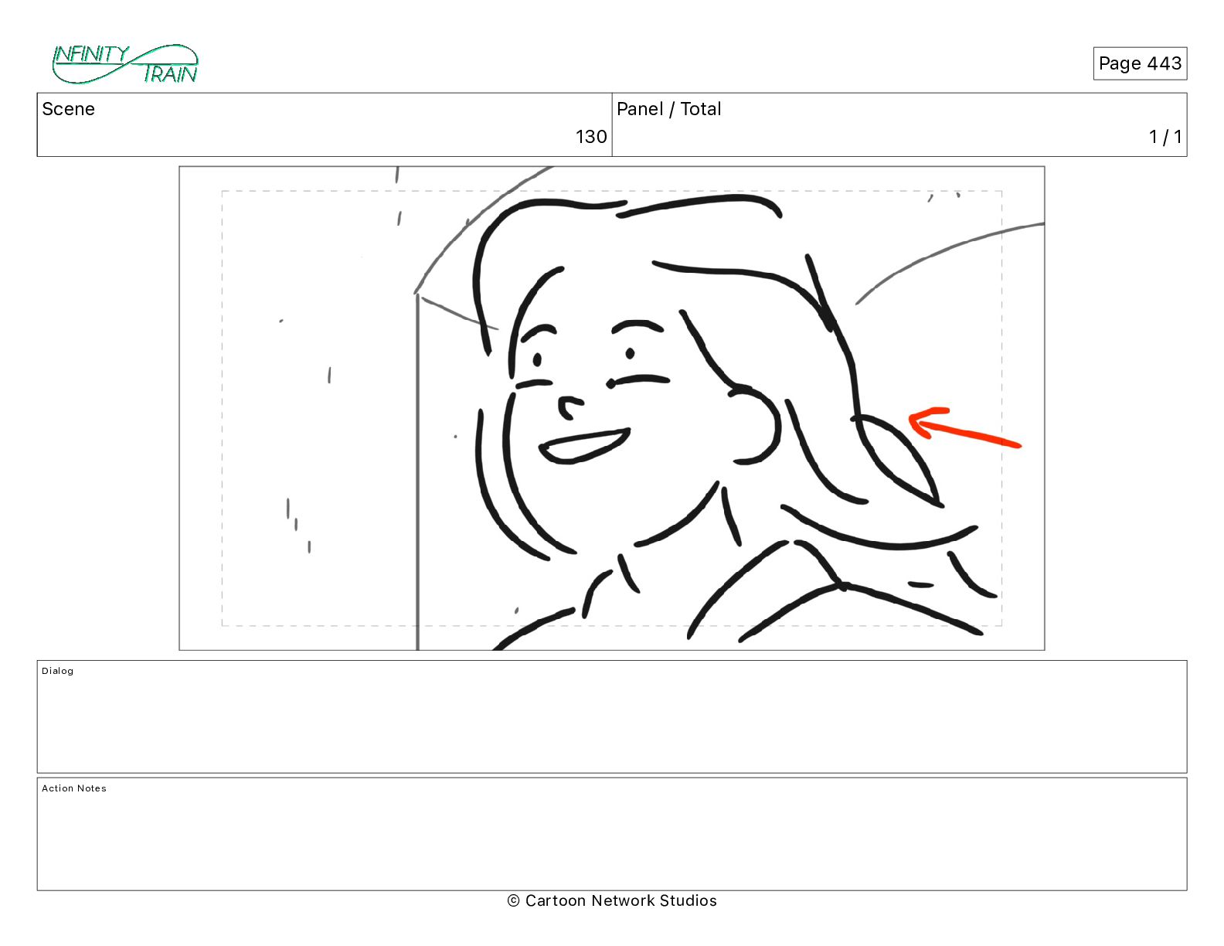This screenshot has height=946, width=1224.
Task: Click the storyboard panel drawing
Action: [x=612, y=408]
